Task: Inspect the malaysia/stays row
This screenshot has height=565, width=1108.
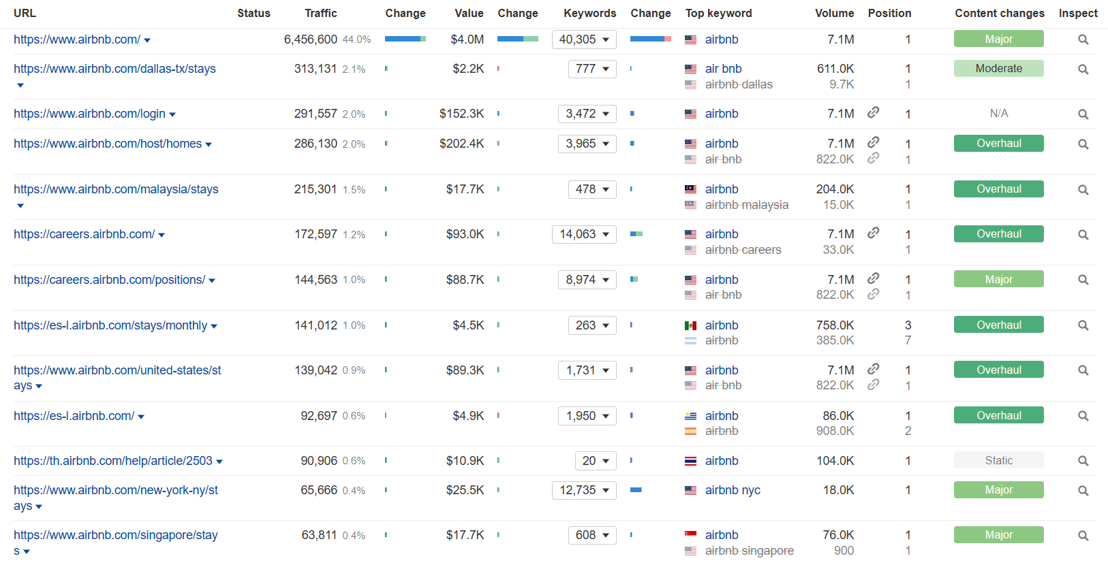Action: pos(1083,190)
